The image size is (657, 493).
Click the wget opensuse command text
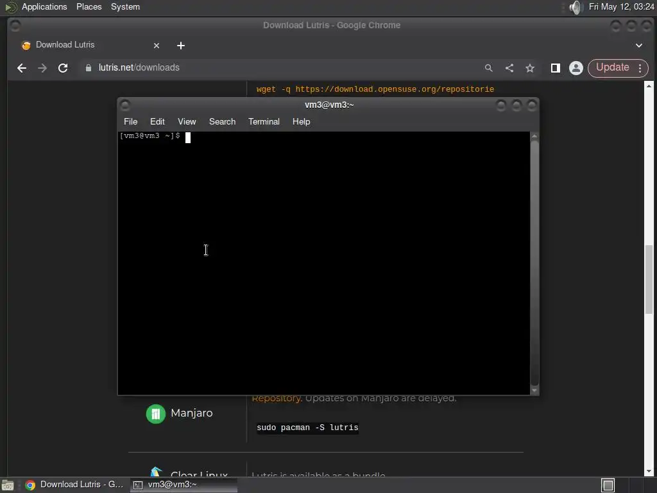pyautogui.click(x=375, y=89)
